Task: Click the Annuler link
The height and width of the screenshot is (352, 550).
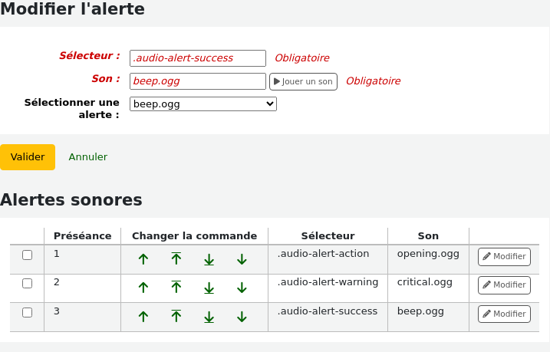Action: click(88, 157)
